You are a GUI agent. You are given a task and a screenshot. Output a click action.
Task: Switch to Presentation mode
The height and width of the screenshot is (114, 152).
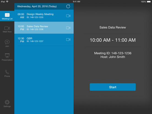[x=7, y=57]
